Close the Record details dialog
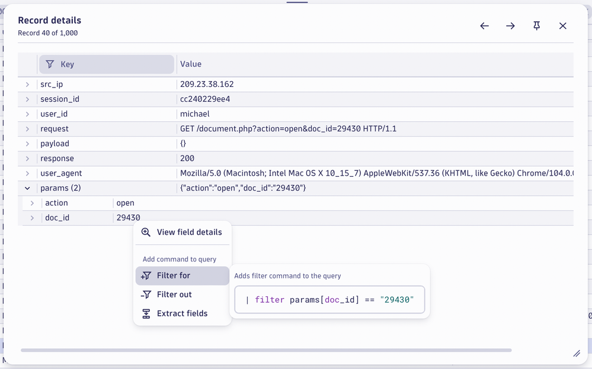The width and height of the screenshot is (592, 369). (x=562, y=26)
